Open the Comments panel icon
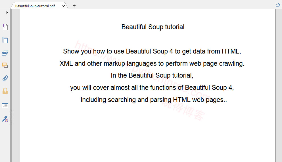Viewport: 282px width, 162px height. [x=5, y=65]
